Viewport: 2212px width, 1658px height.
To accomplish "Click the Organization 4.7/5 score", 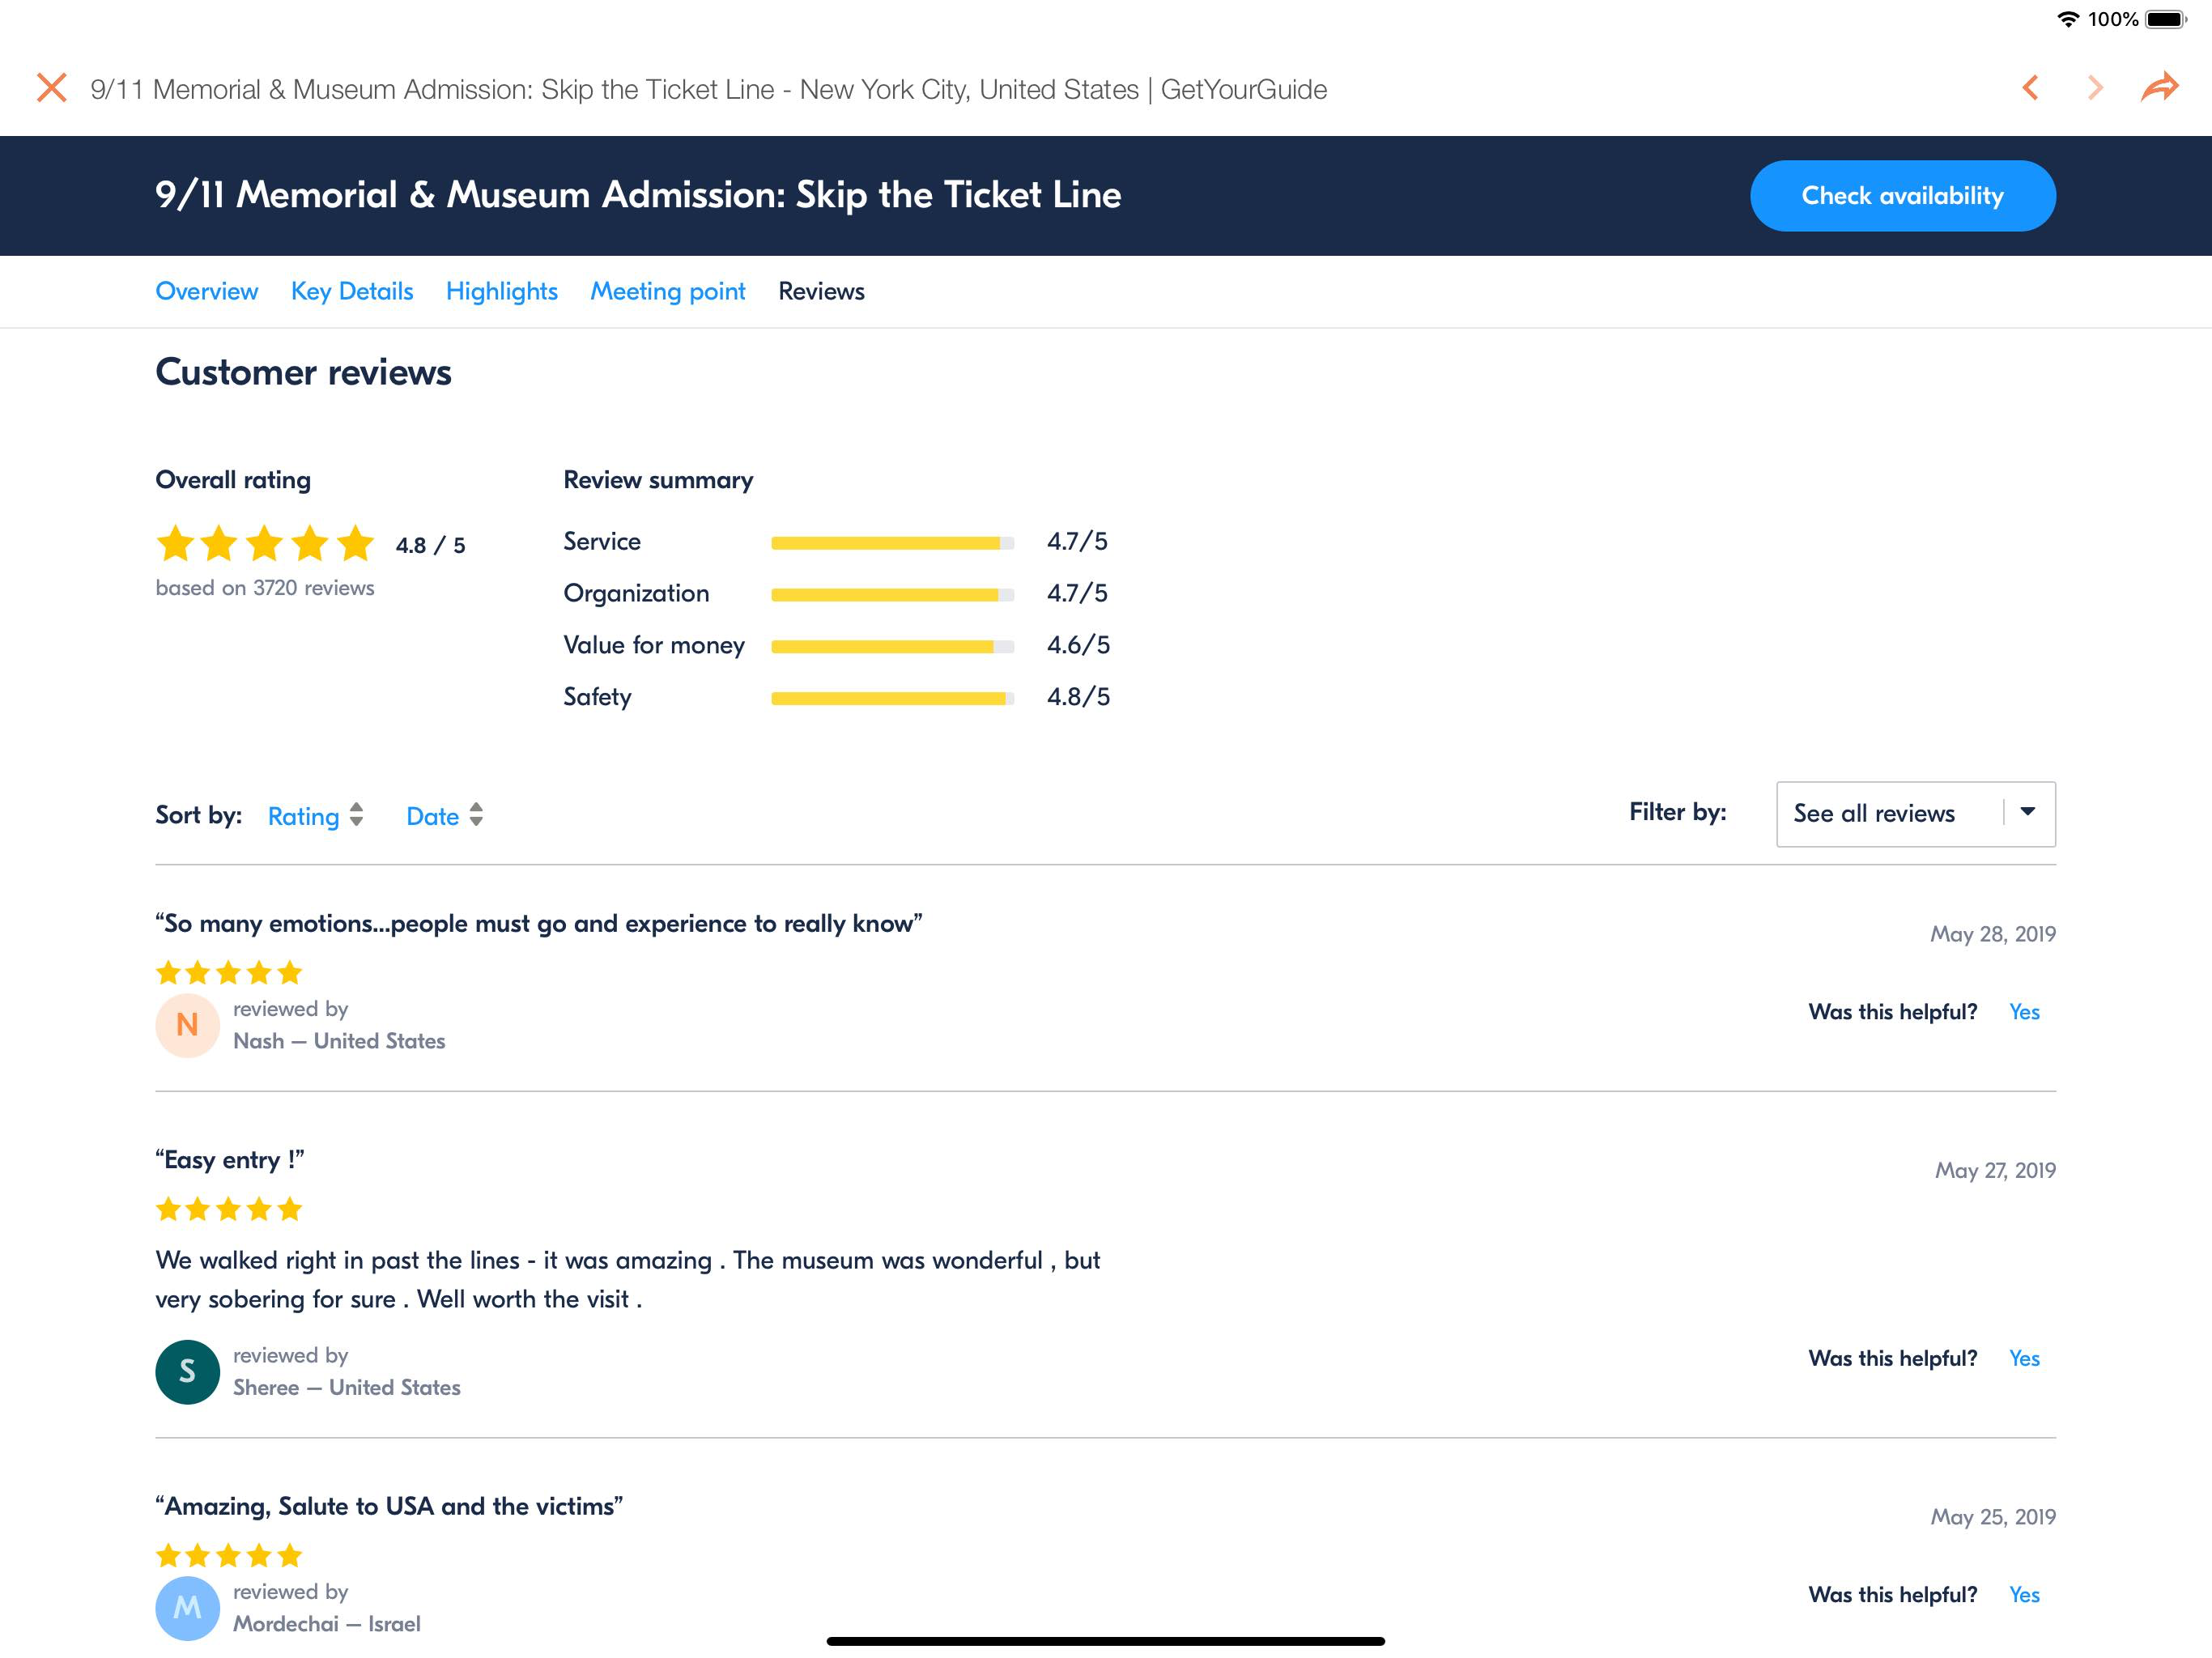I will 1077,593.
